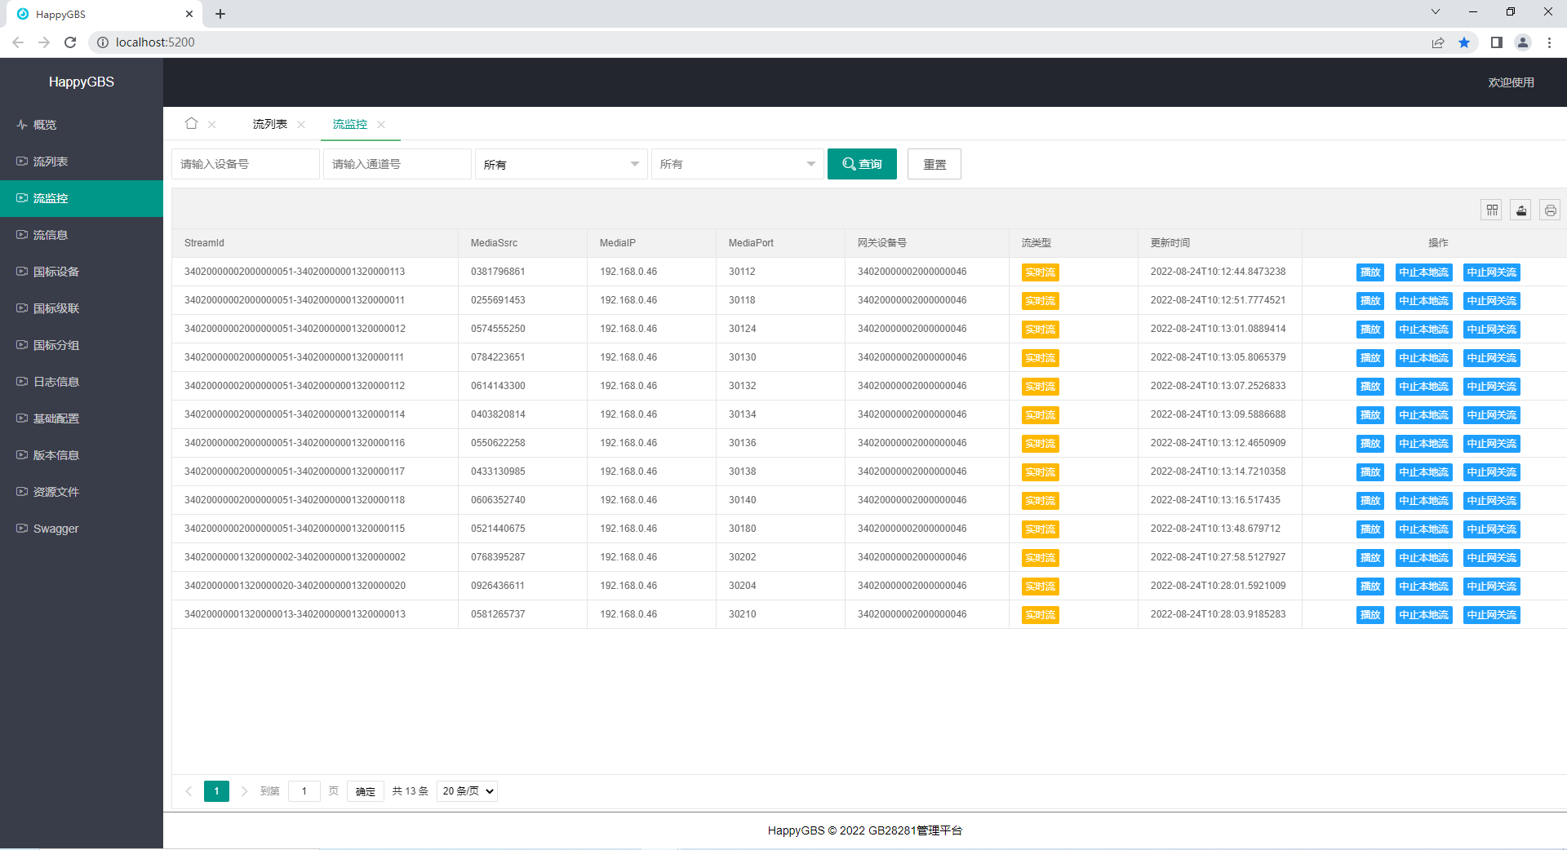The image size is (1567, 850).
Task: Click the 查询 search button
Action: [862, 164]
